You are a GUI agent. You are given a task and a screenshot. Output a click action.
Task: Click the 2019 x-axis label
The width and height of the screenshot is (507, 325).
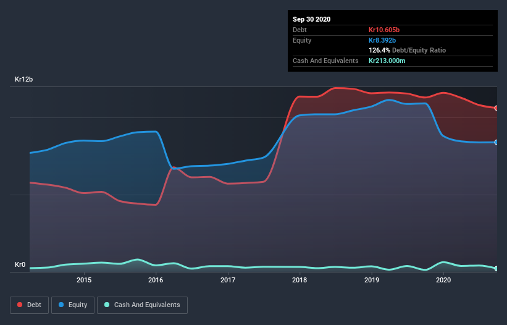coord(372,280)
